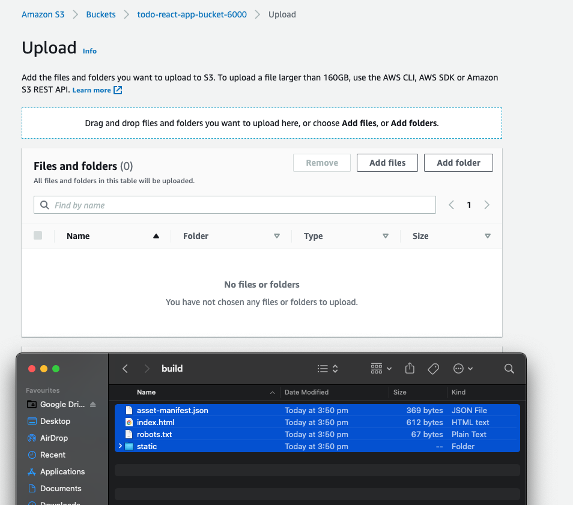Click the Finder search magnifier icon
Image resolution: width=573 pixels, height=505 pixels.
click(509, 369)
